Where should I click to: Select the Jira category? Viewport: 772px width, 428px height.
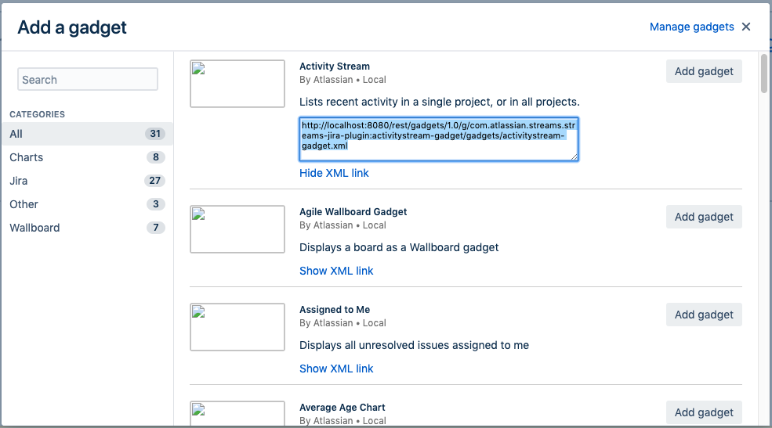[87, 181]
